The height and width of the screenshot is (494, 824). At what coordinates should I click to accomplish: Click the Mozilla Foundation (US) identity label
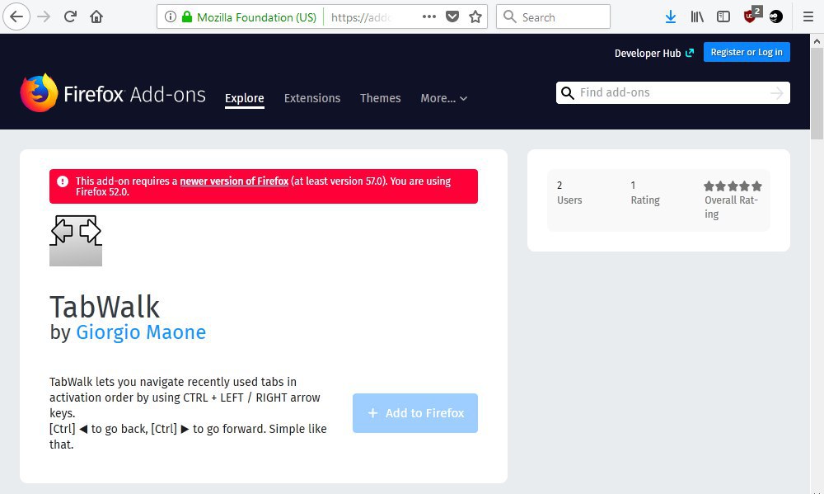(x=256, y=17)
